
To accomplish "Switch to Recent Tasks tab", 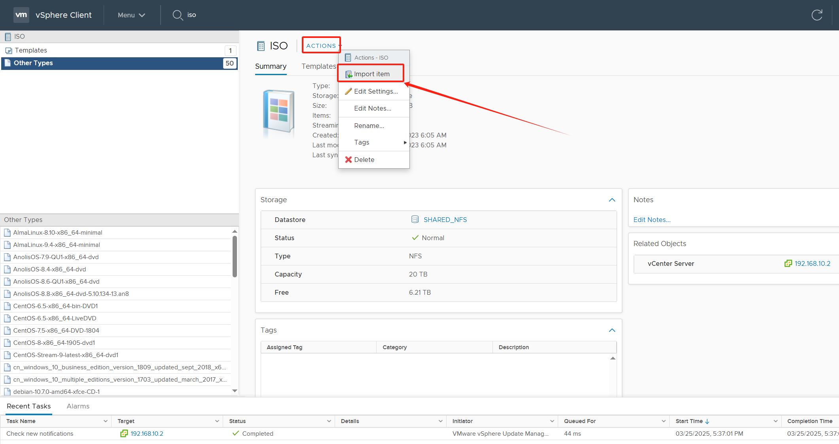I will coord(29,406).
